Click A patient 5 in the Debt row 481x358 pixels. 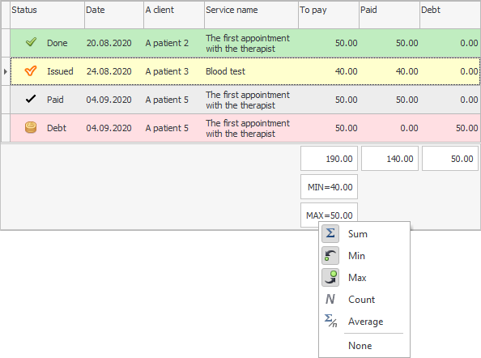167,128
